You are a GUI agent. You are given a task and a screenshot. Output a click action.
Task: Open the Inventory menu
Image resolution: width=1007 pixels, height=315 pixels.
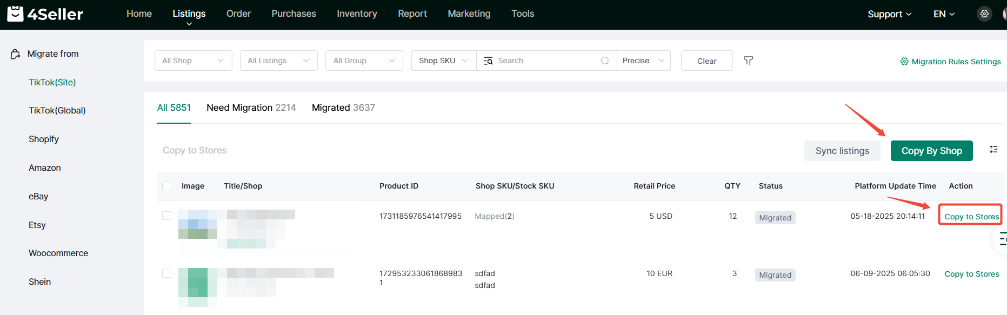click(x=357, y=14)
